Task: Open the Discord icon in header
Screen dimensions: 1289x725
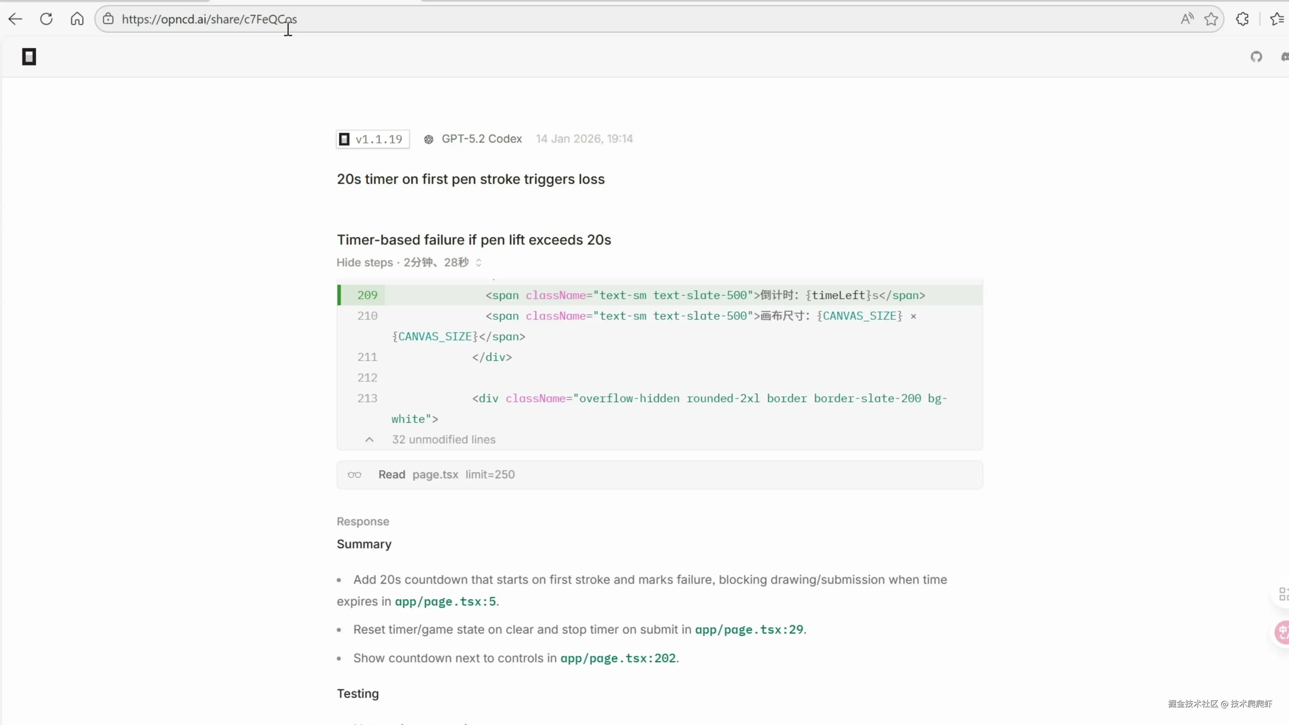Action: (1285, 57)
